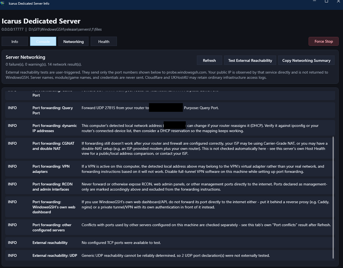Click the INFO tag on External reachability: UDP row
The image size is (343, 268).
[x=12, y=255]
